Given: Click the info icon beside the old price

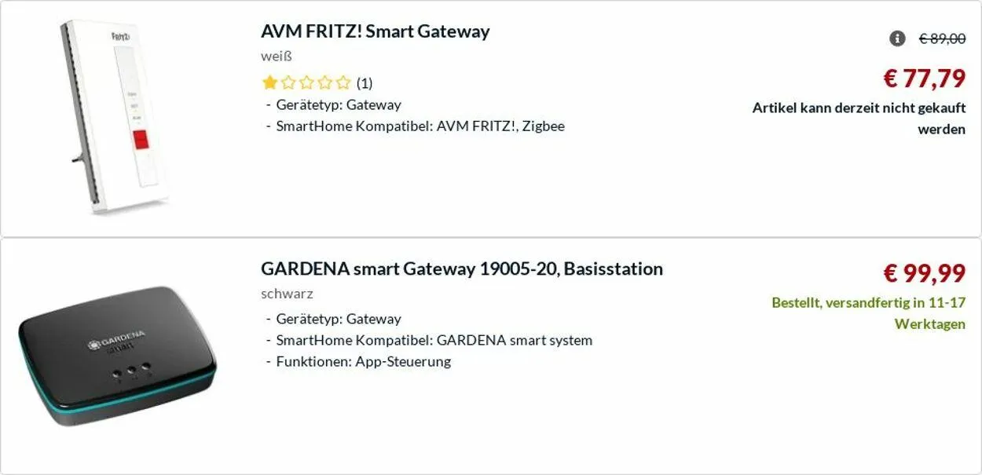Looking at the screenshot, I should point(897,38).
